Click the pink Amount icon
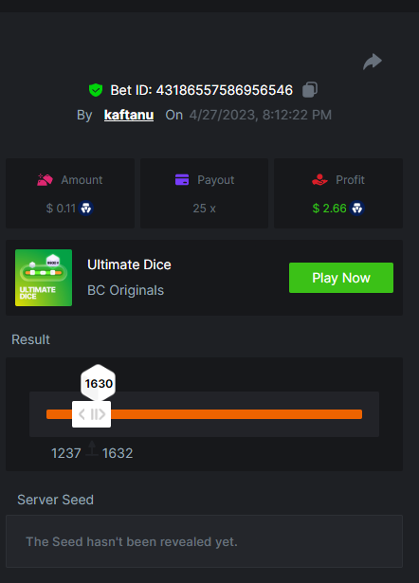The width and height of the screenshot is (419, 583). tap(45, 180)
